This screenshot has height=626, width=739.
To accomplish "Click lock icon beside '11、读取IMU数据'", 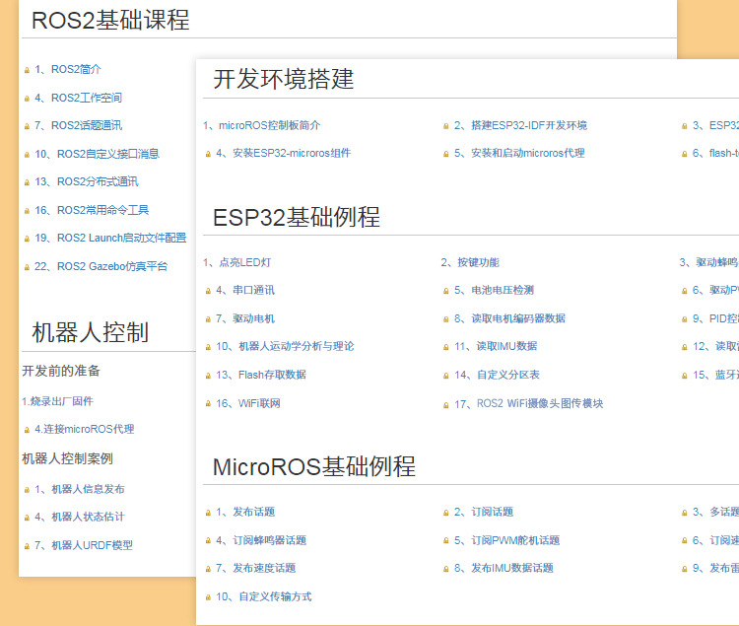I will [x=445, y=347].
